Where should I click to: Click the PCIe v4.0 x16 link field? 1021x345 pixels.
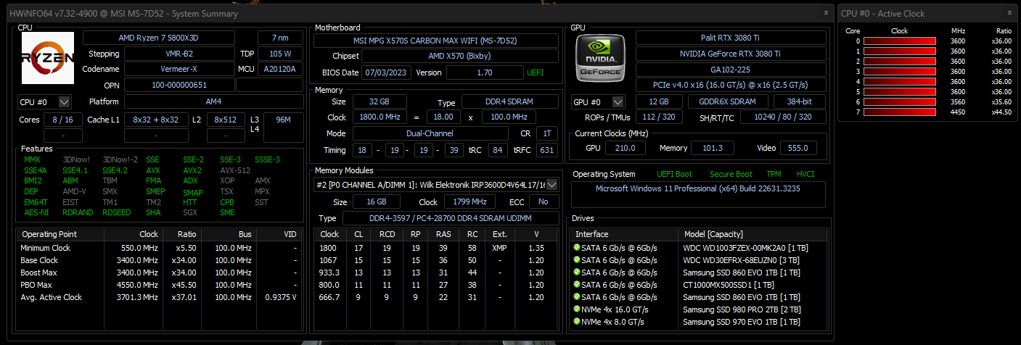pyautogui.click(x=731, y=85)
